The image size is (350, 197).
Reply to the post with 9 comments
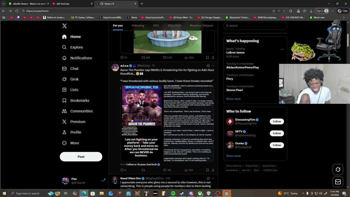point(123,170)
